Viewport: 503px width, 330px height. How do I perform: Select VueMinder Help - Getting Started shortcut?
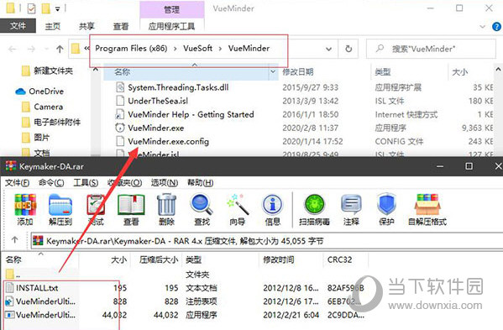pos(191,114)
